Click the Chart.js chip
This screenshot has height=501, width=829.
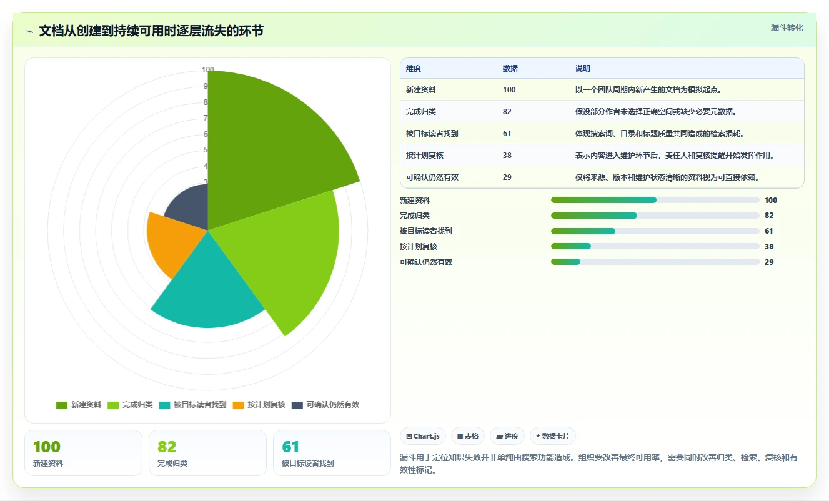tap(423, 436)
